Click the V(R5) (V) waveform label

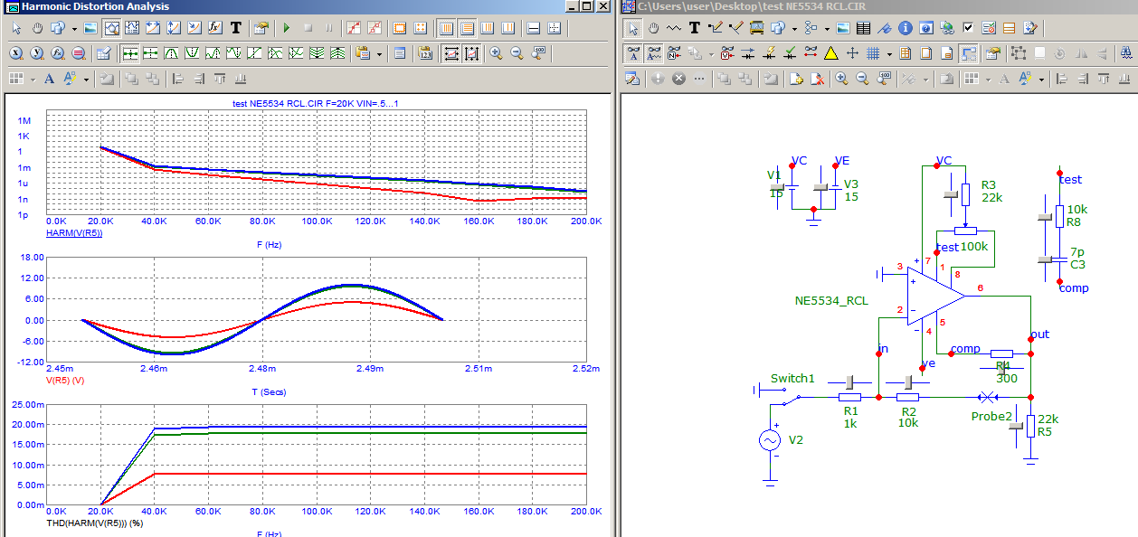point(65,380)
